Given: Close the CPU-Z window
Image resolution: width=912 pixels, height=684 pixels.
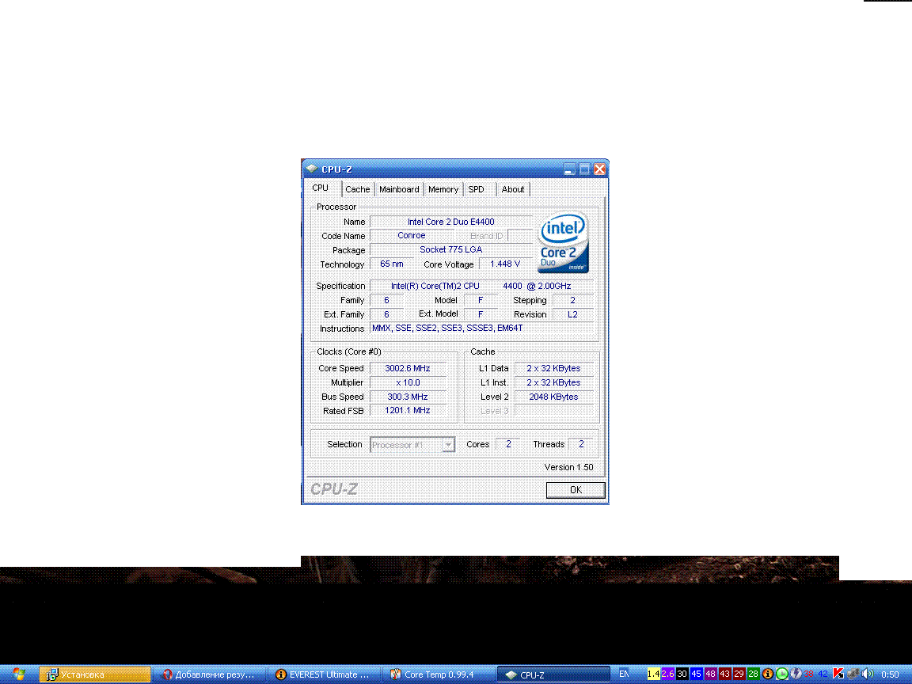Looking at the screenshot, I should coord(599,169).
